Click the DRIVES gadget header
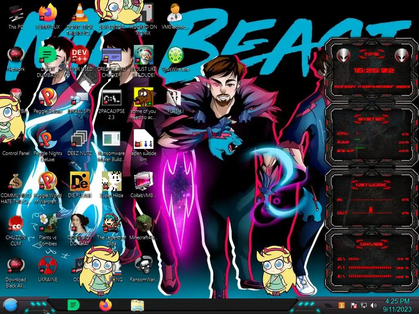This screenshot has height=314, width=419. (372, 244)
